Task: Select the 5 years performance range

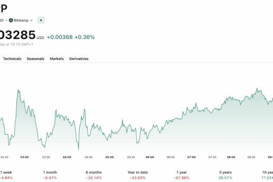Action: (x=226, y=175)
